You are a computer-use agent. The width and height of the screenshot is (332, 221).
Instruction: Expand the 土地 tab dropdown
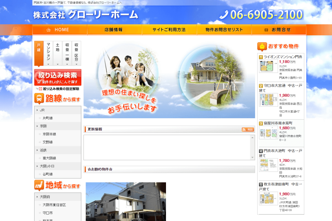(57, 53)
